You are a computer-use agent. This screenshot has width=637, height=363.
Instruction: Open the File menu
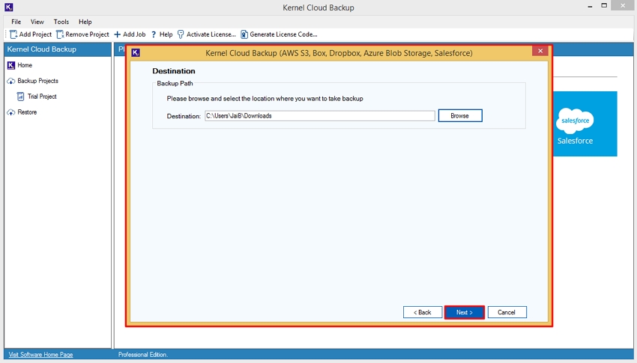pyautogui.click(x=16, y=22)
